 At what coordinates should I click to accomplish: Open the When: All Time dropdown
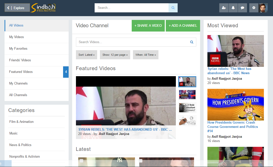pyautogui.click(x=146, y=55)
